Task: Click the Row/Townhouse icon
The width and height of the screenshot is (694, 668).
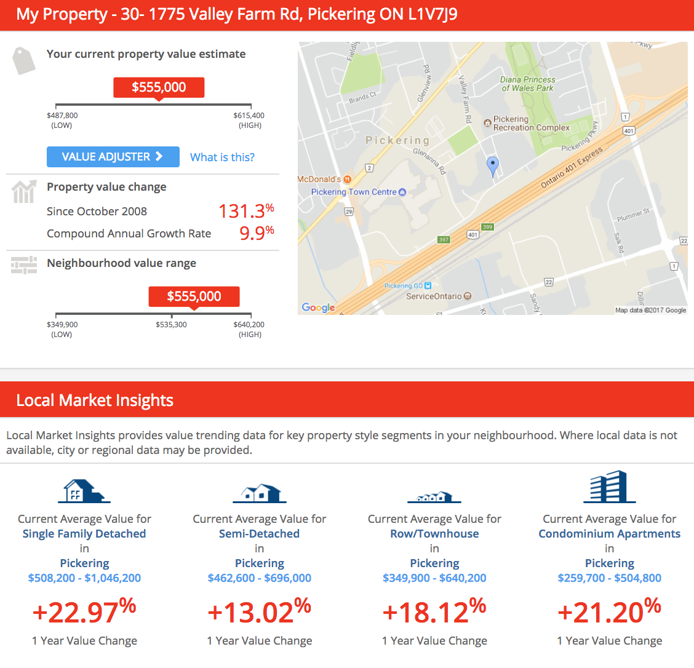Action: pyautogui.click(x=434, y=497)
